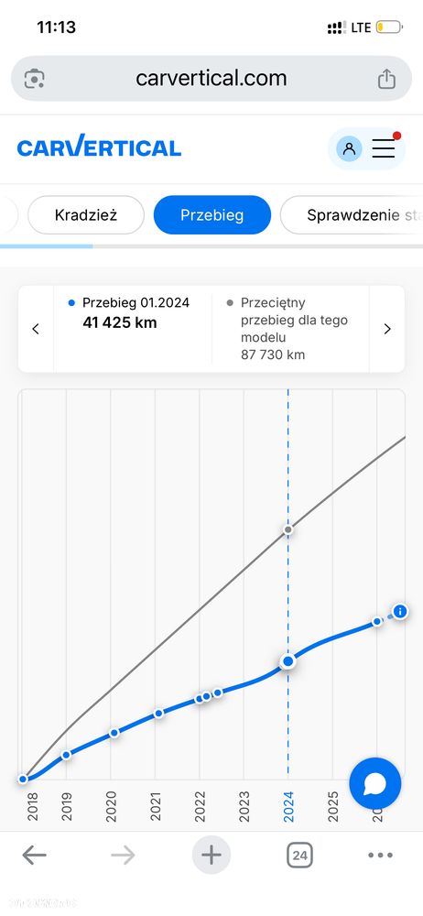Tap the camera search icon in address bar
423x916 pixels.
35,79
